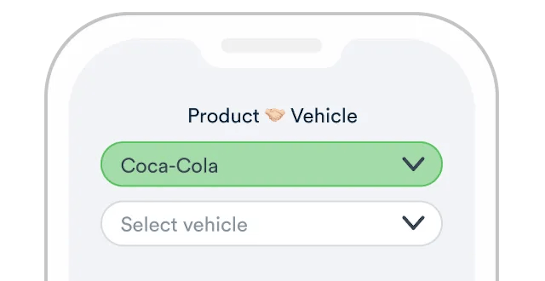Image resolution: width=545 pixels, height=281 pixels.
Task: Tap the speaker pill in the phone notch
Action: click(271, 46)
